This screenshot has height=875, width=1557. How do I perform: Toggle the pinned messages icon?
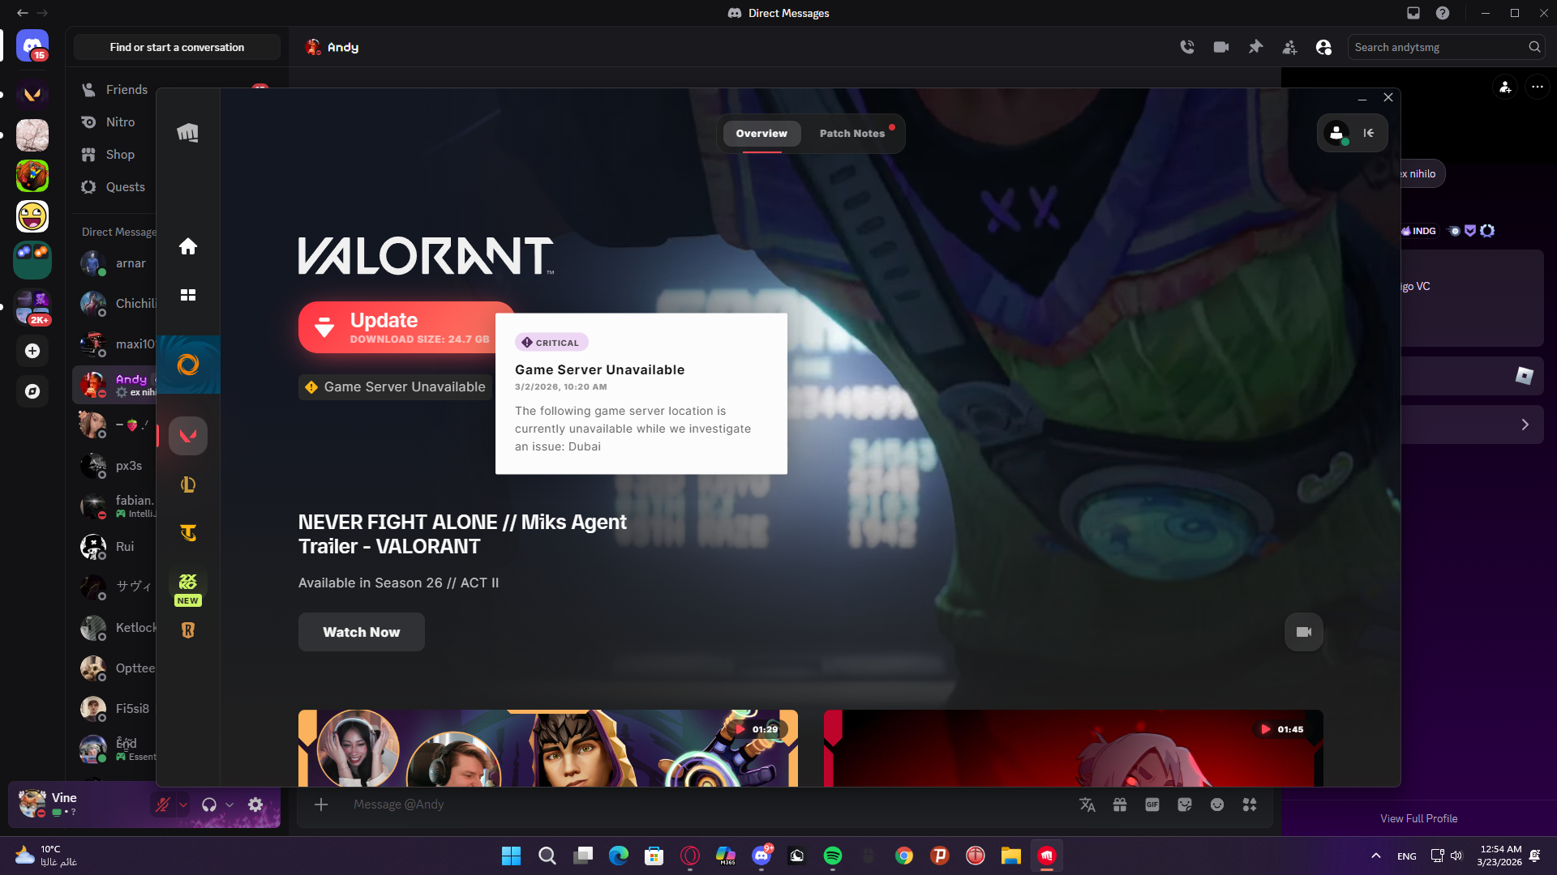[1255, 47]
